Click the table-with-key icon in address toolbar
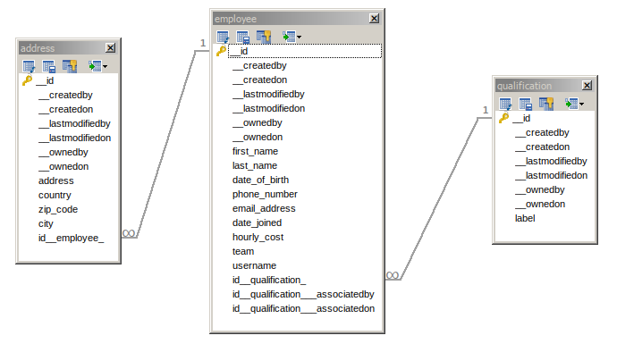The height and width of the screenshot is (344, 617). pos(70,66)
